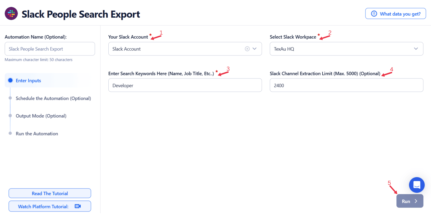Open the chat support widget
This screenshot has width=431, height=216.
[416, 185]
